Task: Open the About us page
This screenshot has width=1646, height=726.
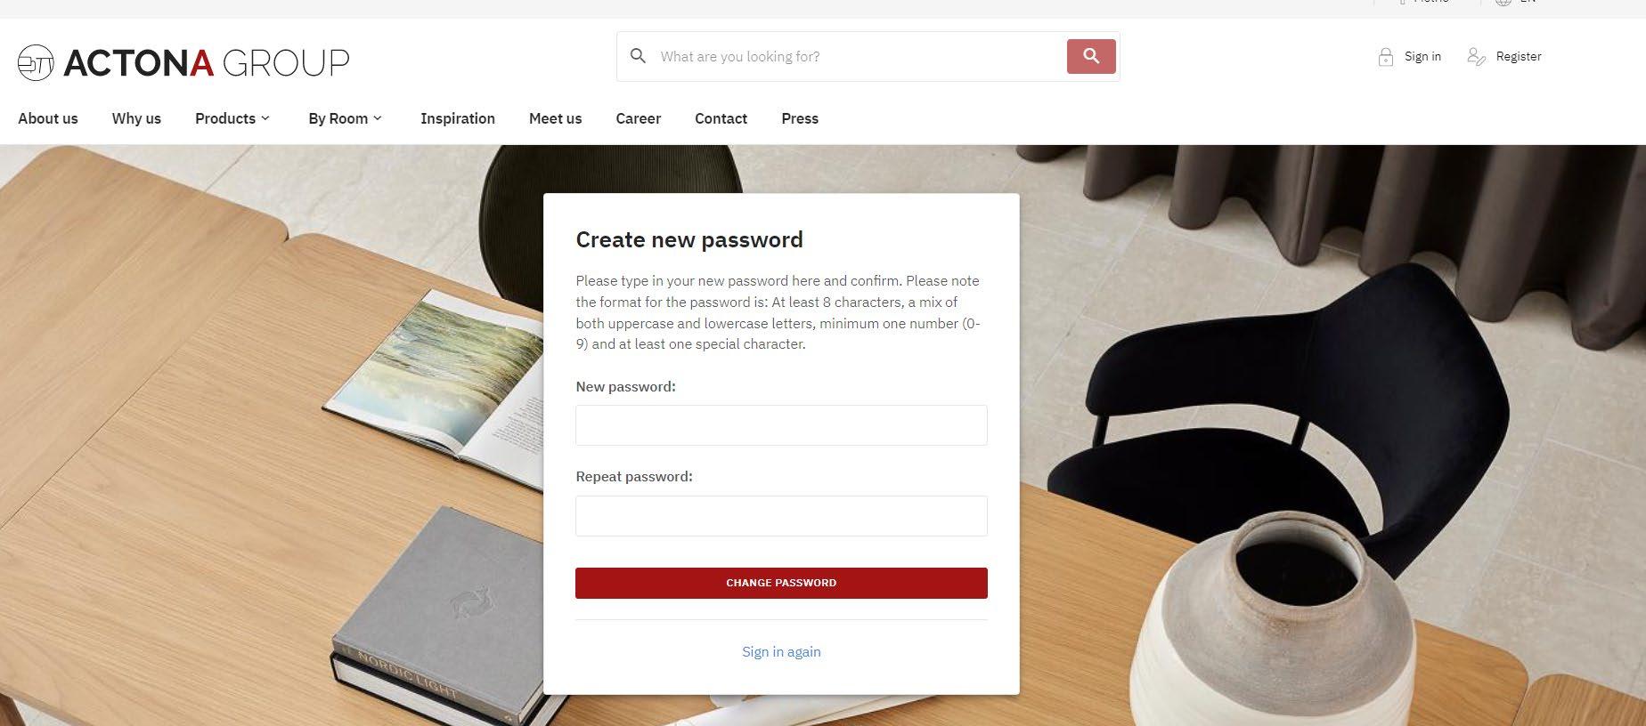Action: [48, 118]
